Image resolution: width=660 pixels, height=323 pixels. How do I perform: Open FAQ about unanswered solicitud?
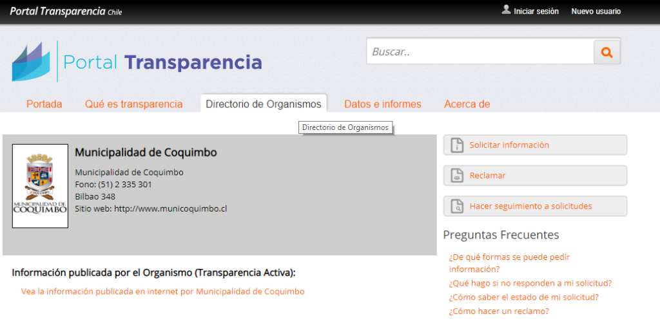[x=530, y=283]
